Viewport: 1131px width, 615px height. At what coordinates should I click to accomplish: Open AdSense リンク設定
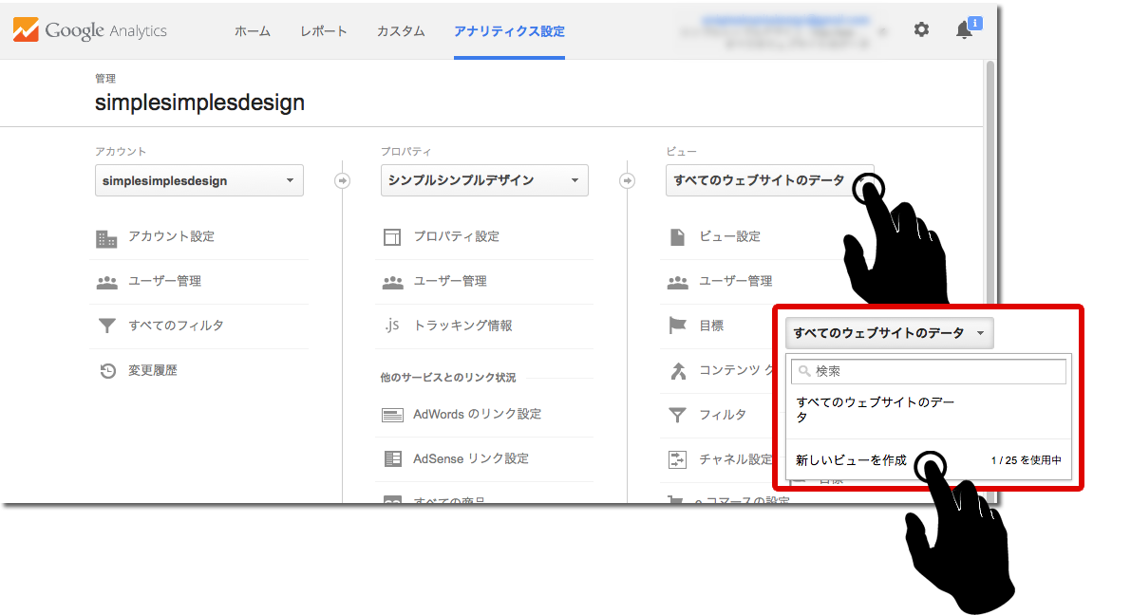coord(470,458)
